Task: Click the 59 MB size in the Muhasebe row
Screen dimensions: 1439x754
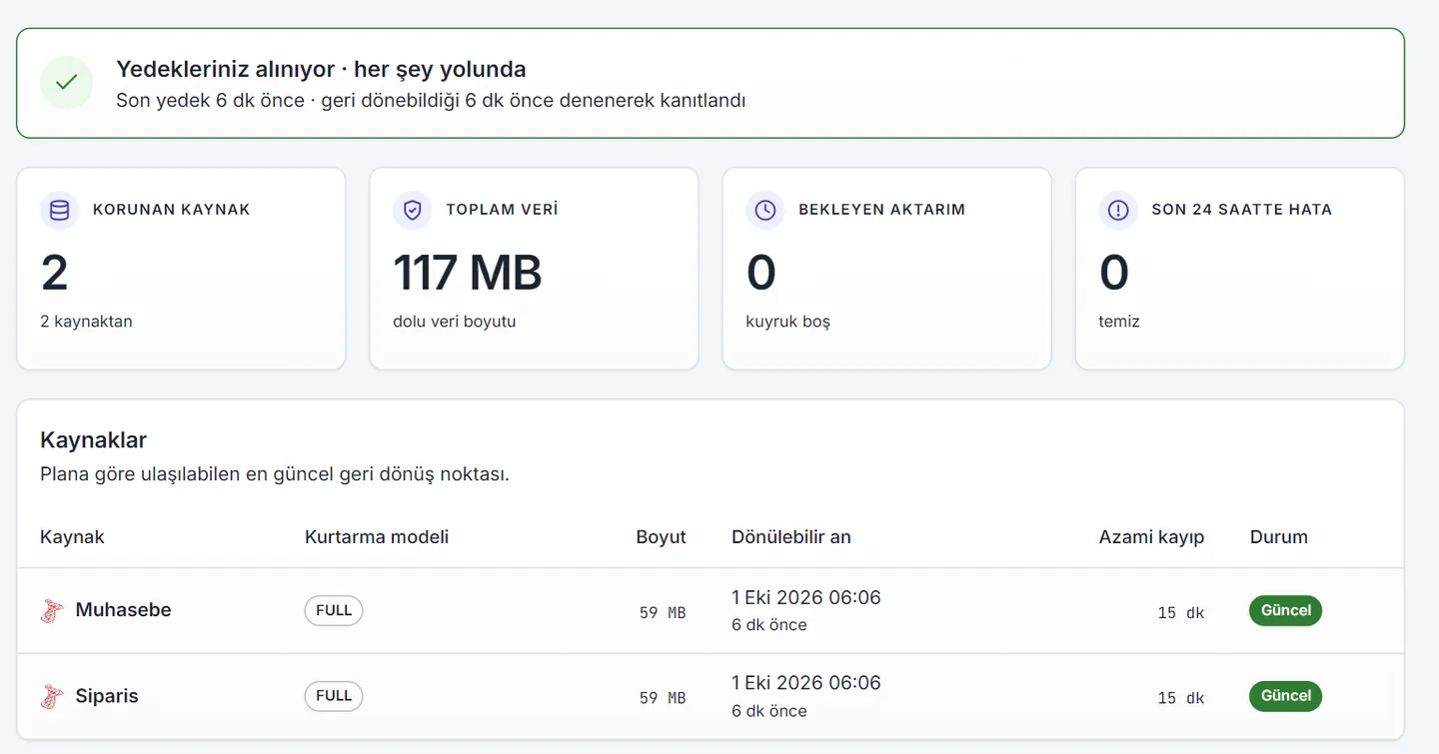Action: click(663, 613)
